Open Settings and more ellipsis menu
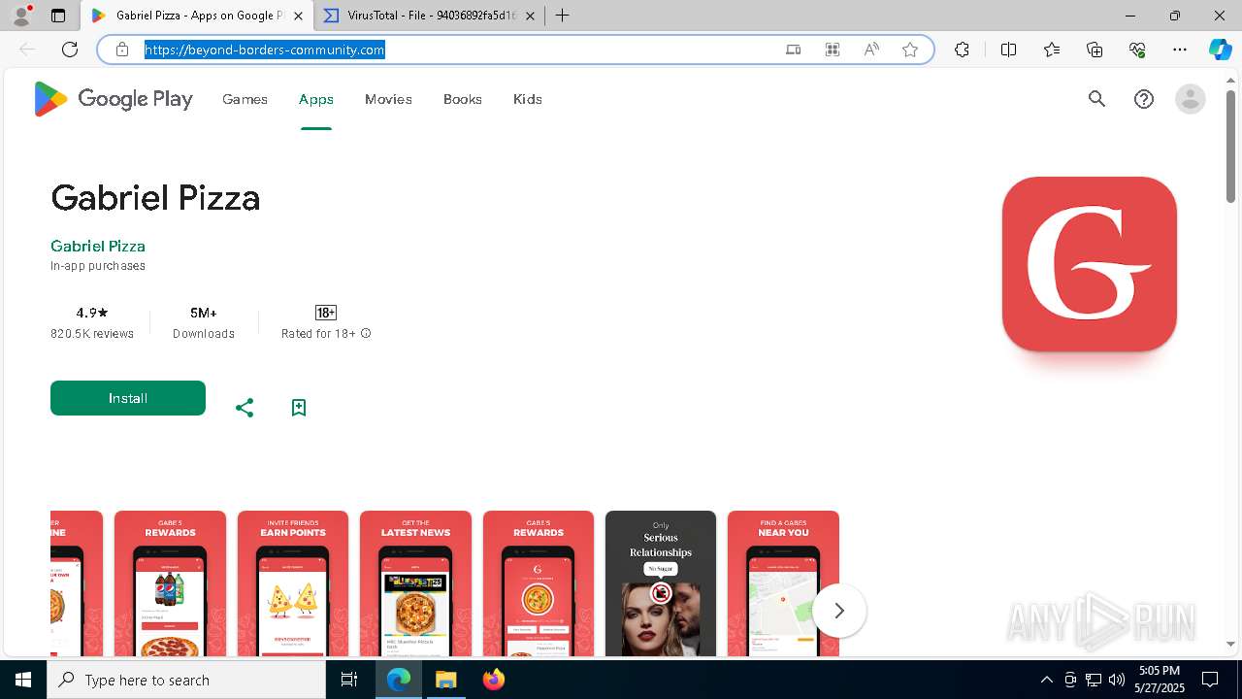Viewport: 1242px width, 699px height. point(1180,50)
